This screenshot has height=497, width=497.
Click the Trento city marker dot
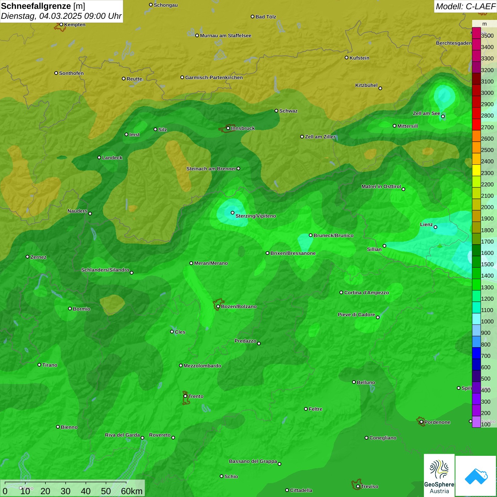pos(185,396)
